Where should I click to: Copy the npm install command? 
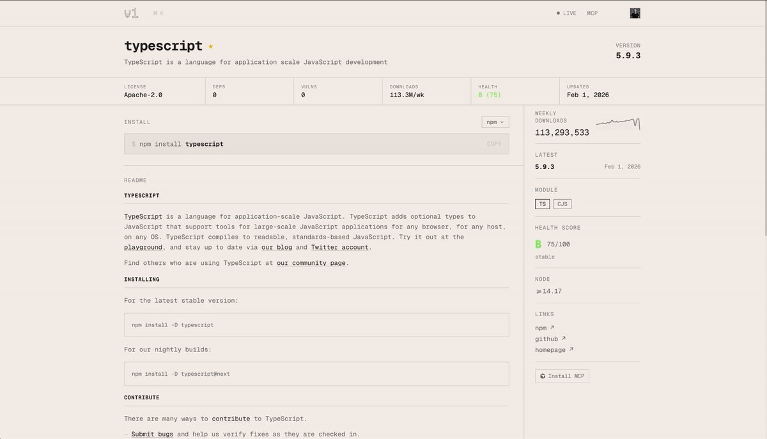494,144
